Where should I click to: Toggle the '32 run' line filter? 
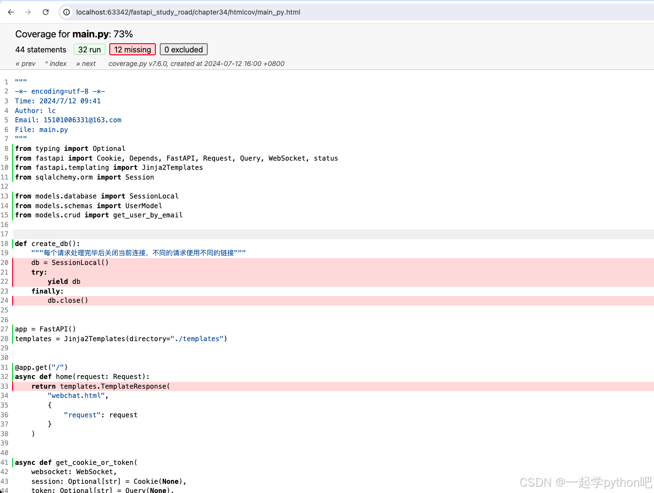point(89,49)
